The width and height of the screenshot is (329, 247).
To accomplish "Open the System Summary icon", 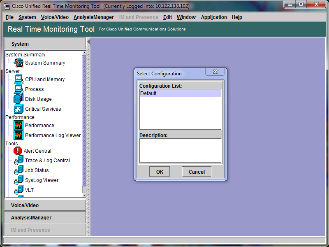I will pyautogui.click(x=19, y=63).
